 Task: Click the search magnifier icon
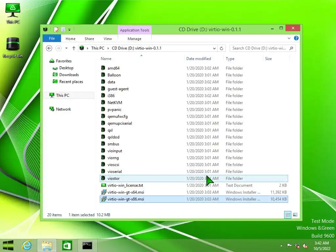(x=291, y=48)
